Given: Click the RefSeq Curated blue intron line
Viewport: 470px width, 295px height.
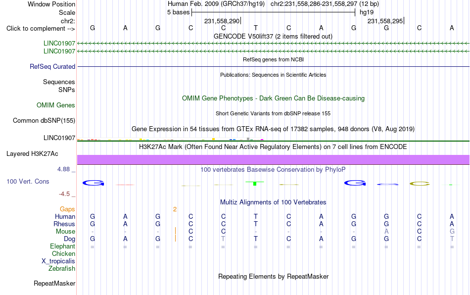Looking at the screenshot, I should 273,66.
